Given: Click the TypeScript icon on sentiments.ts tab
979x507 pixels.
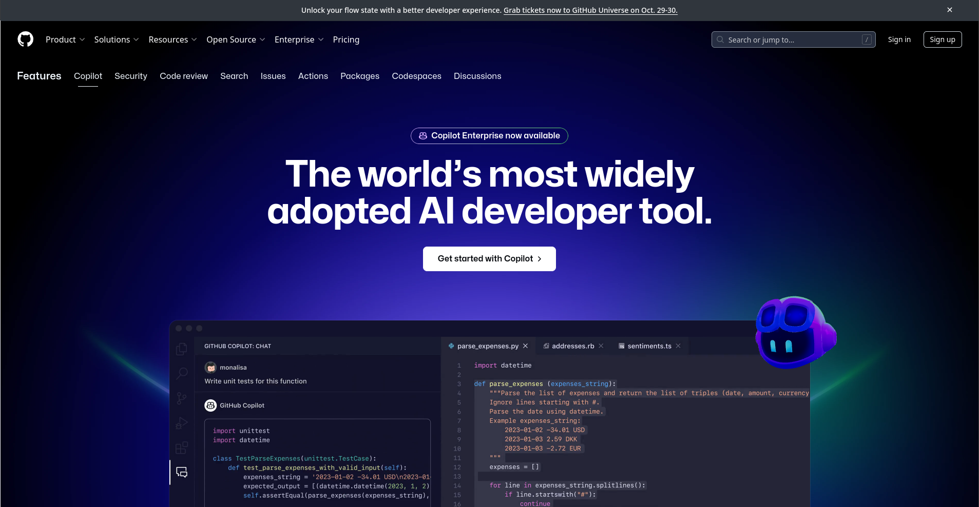Looking at the screenshot, I should (622, 346).
